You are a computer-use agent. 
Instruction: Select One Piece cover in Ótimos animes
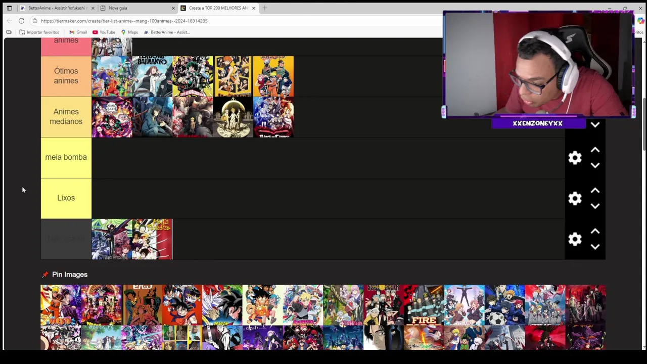click(x=112, y=76)
